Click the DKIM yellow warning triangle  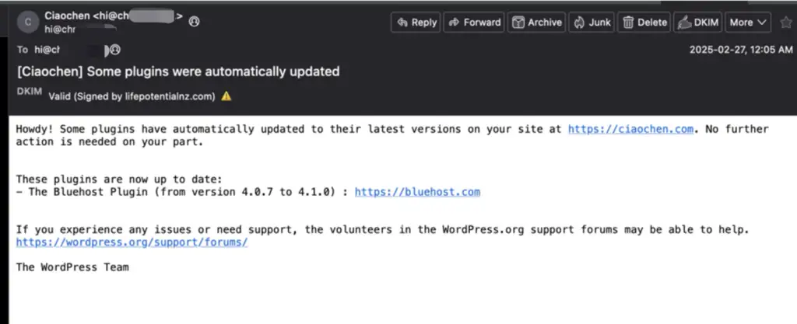click(226, 96)
